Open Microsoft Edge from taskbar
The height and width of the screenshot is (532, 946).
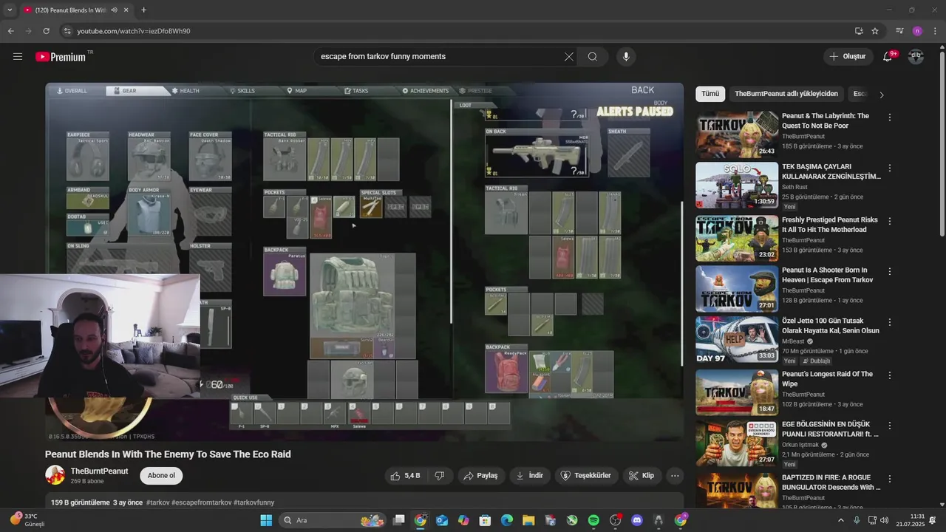[507, 520]
